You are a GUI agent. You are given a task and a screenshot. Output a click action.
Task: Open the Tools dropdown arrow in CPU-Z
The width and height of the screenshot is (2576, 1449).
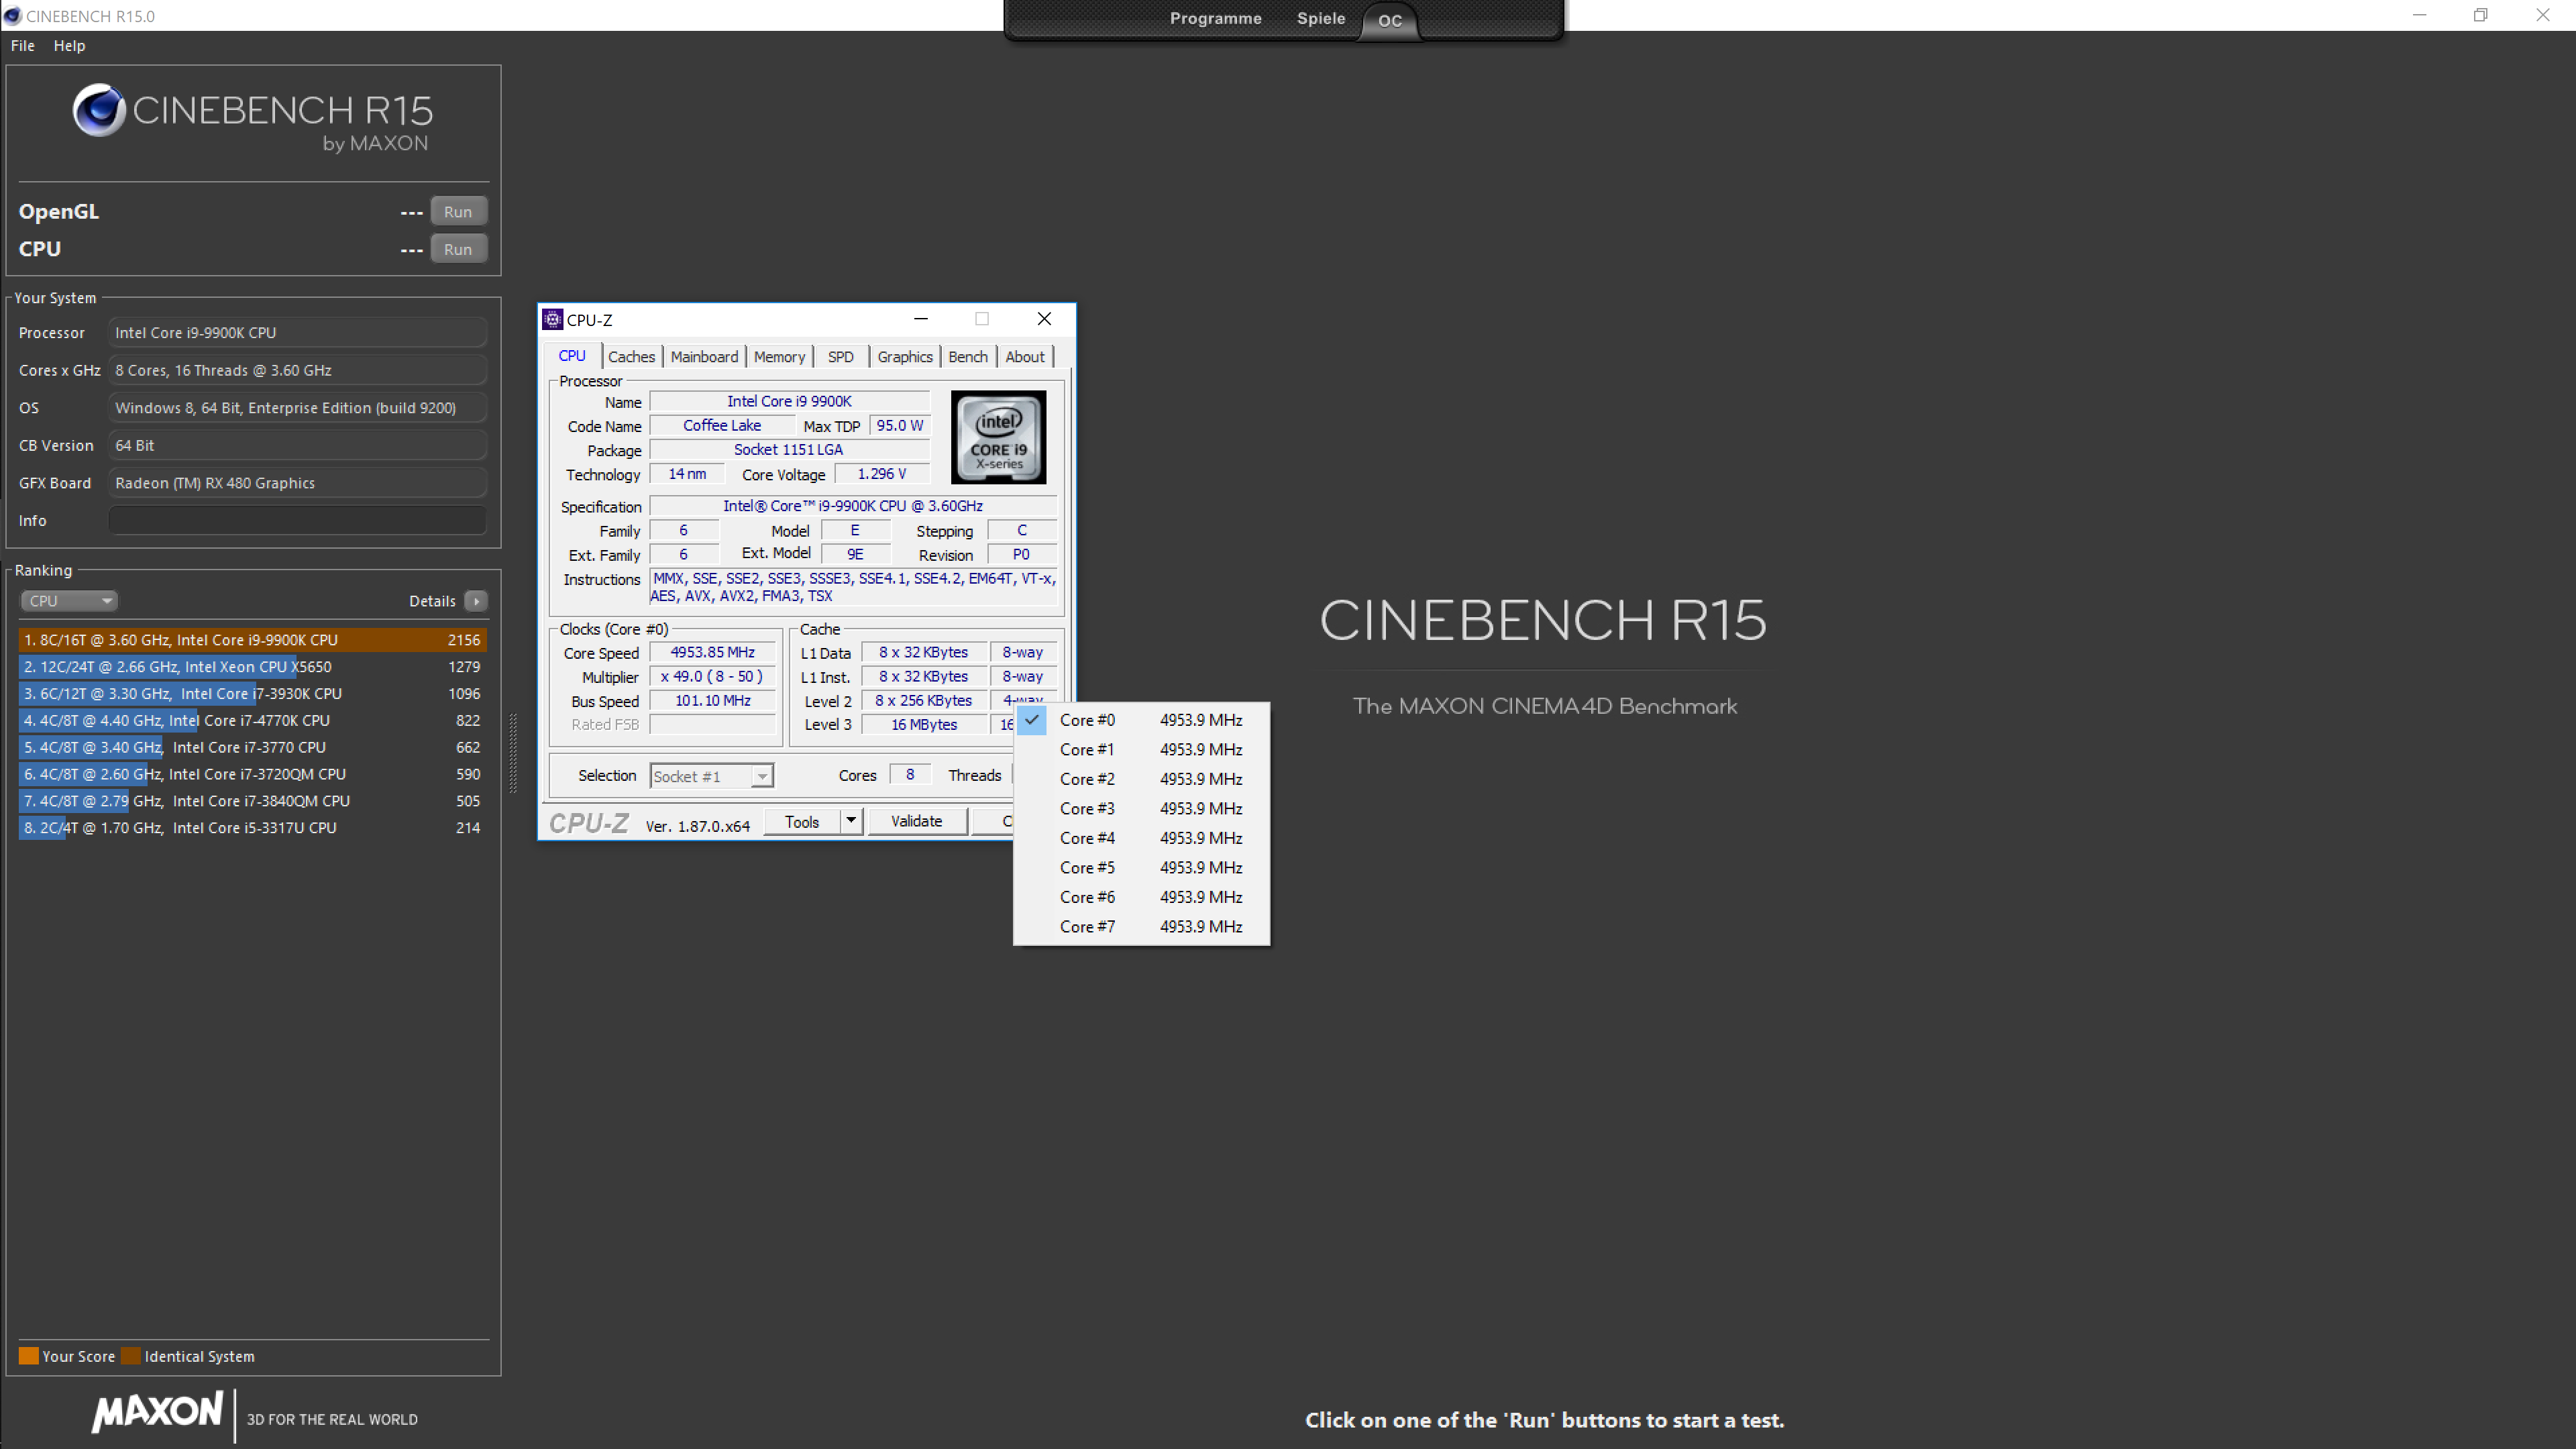tap(850, 821)
